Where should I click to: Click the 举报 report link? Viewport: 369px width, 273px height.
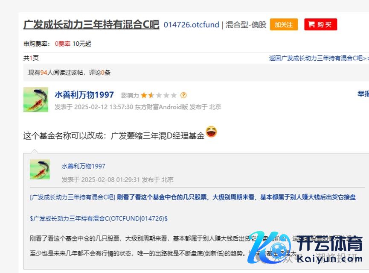(363, 94)
